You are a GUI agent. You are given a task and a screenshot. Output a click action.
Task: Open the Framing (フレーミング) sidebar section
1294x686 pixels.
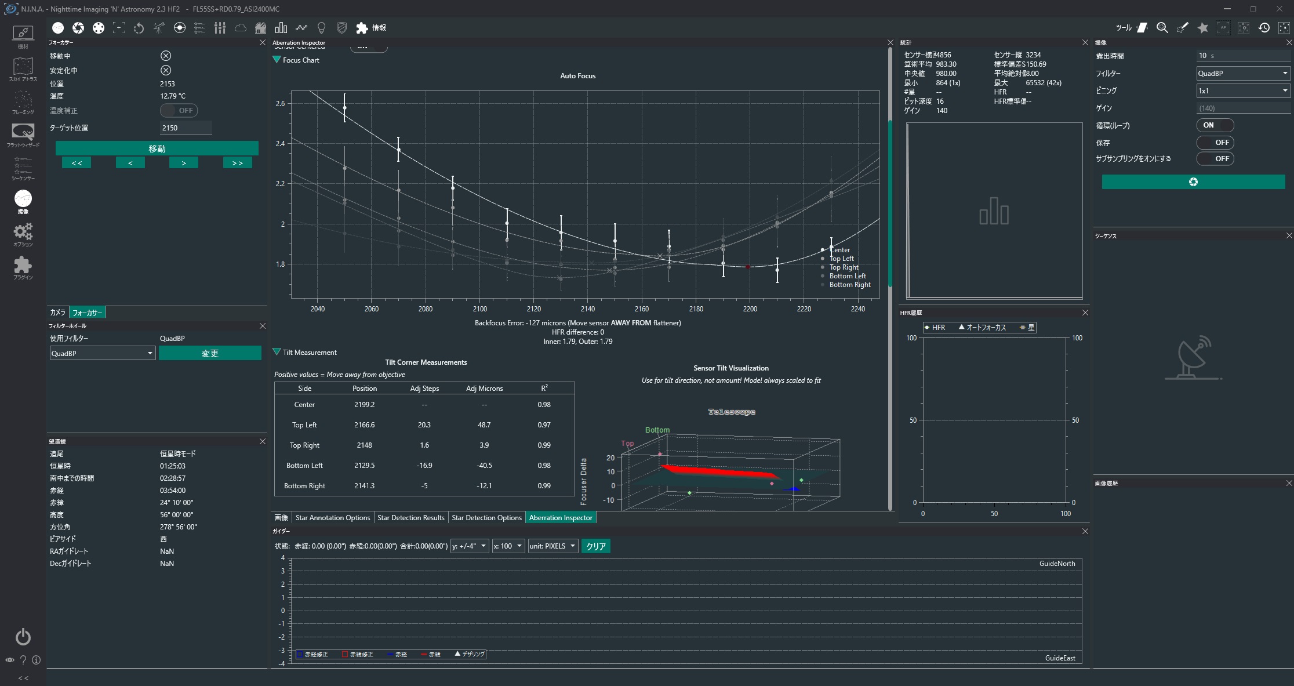23,103
